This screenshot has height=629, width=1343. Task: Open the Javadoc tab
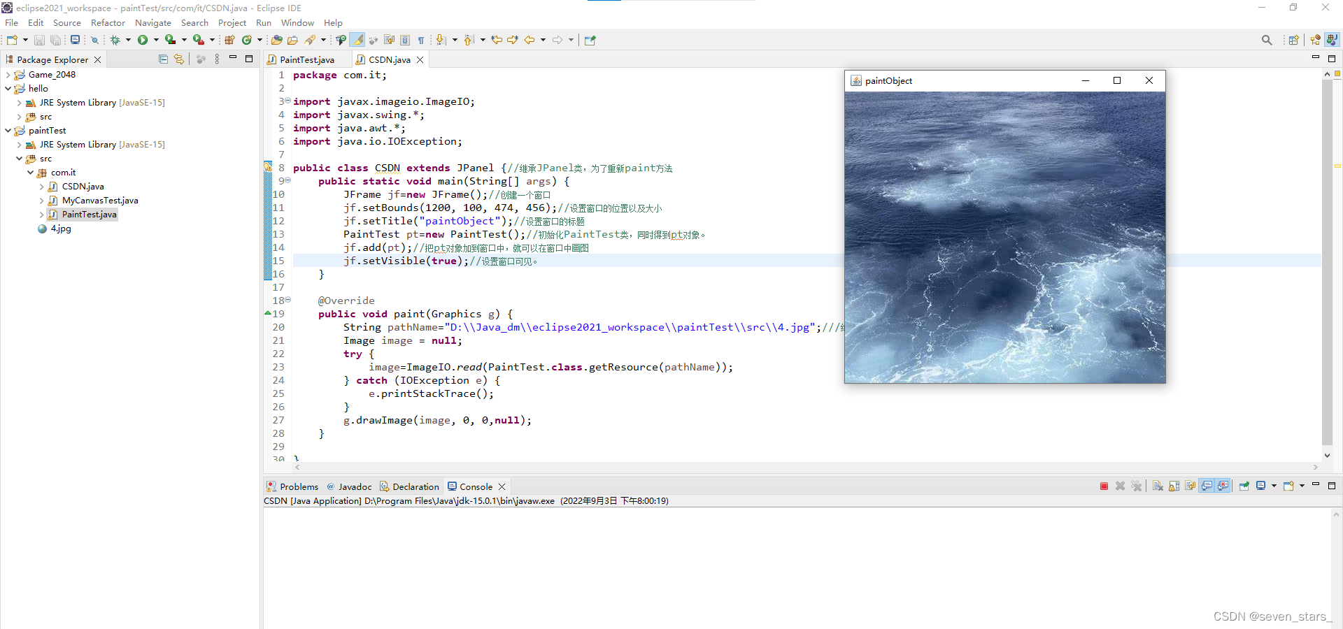(x=349, y=486)
